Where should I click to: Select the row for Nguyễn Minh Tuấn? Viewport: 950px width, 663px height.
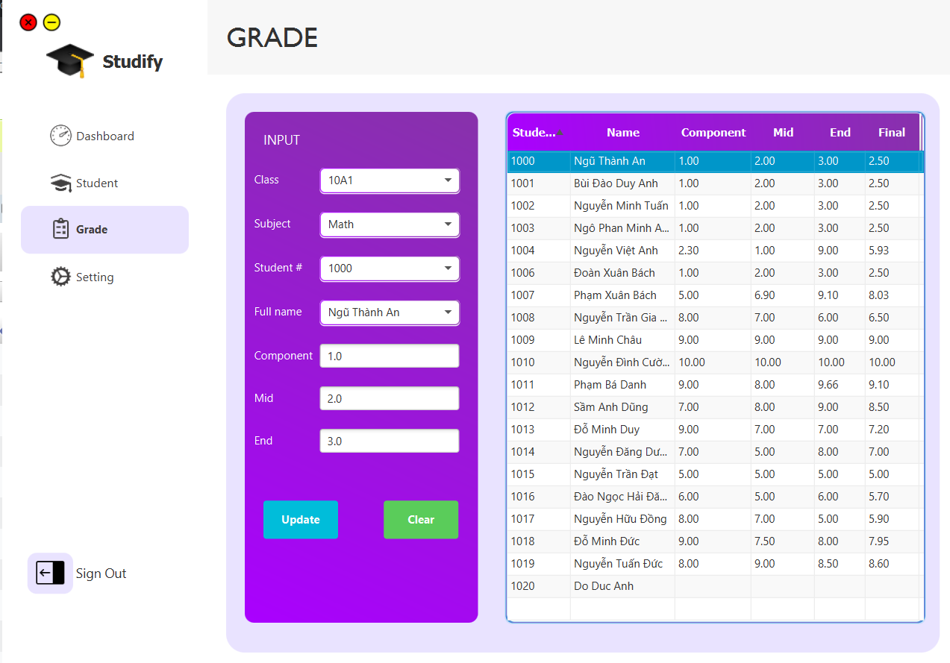[716, 206]
